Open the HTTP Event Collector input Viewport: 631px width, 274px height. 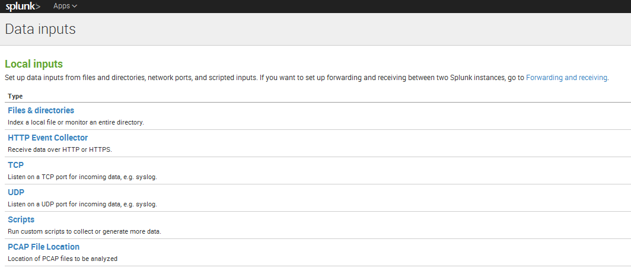47,138
